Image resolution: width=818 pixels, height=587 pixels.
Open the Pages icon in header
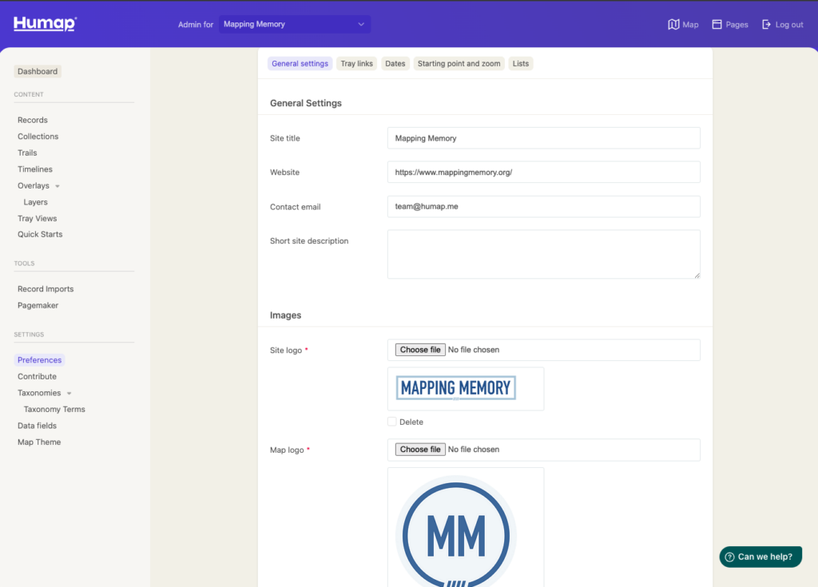(717, 25)
